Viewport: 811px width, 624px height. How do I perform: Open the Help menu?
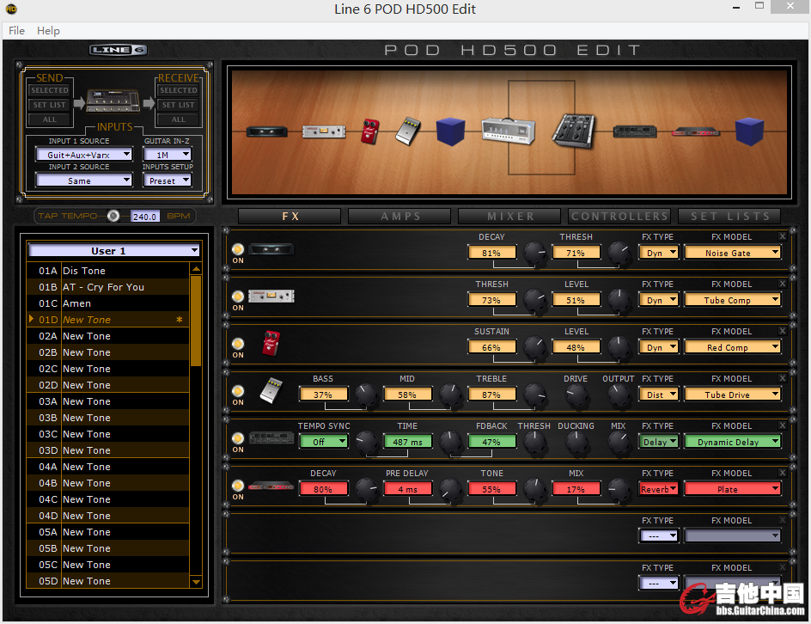coord(48,30)
